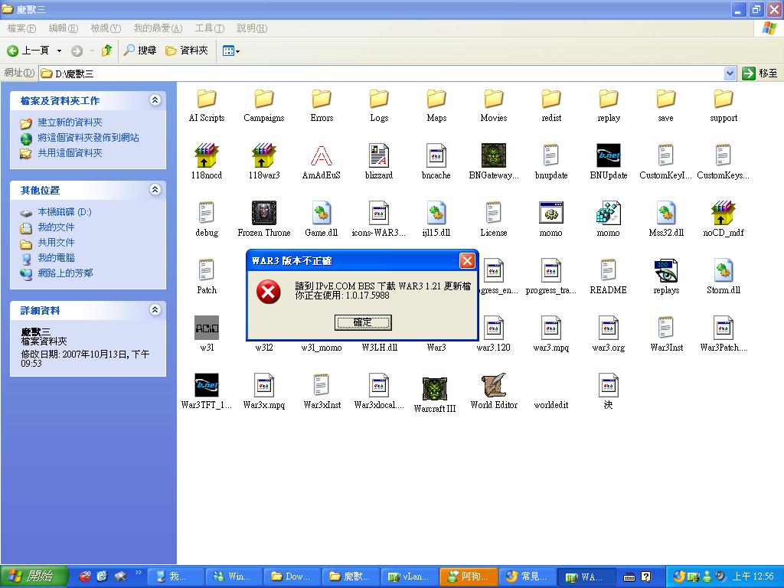
Task: Select the 118nocd archive icon
Action: click(207, 156)
